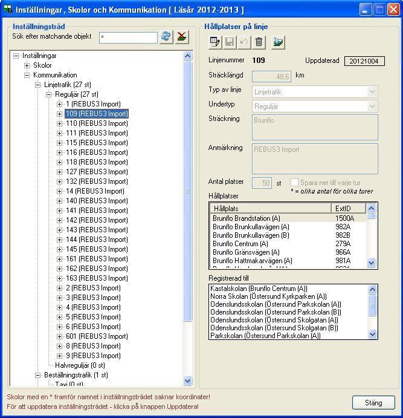Click settings tree scrollbar up arrow
This screenshot has height=418, width=403.
click(x=188, y=56)
